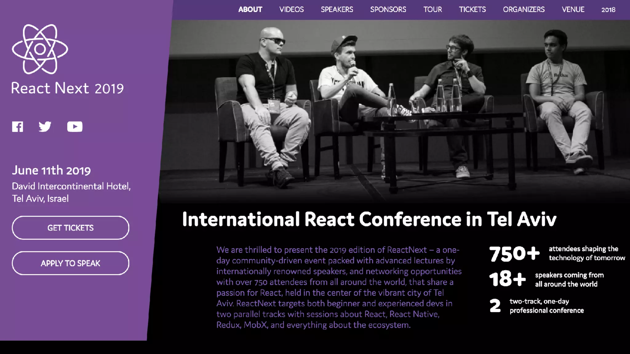
Task: Select the TOUR nav item
Action: (433, 10)
